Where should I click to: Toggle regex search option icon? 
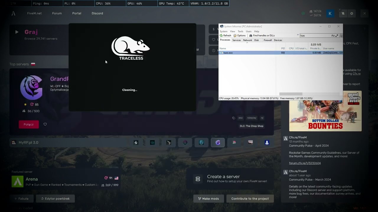point(337,35)
